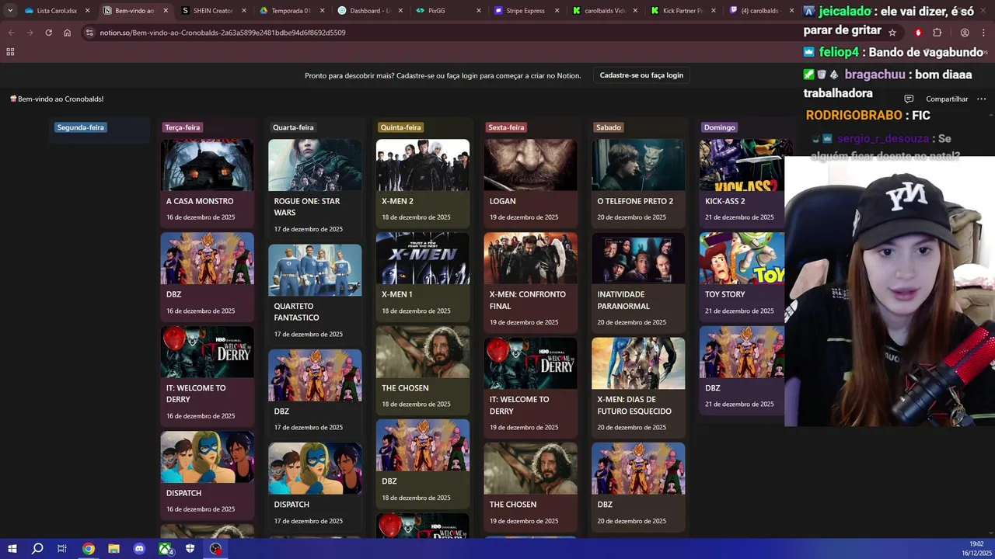995x559 pixels.
Task: Open the Notion three-dot more menu
Action: click(x=981, y=99)
